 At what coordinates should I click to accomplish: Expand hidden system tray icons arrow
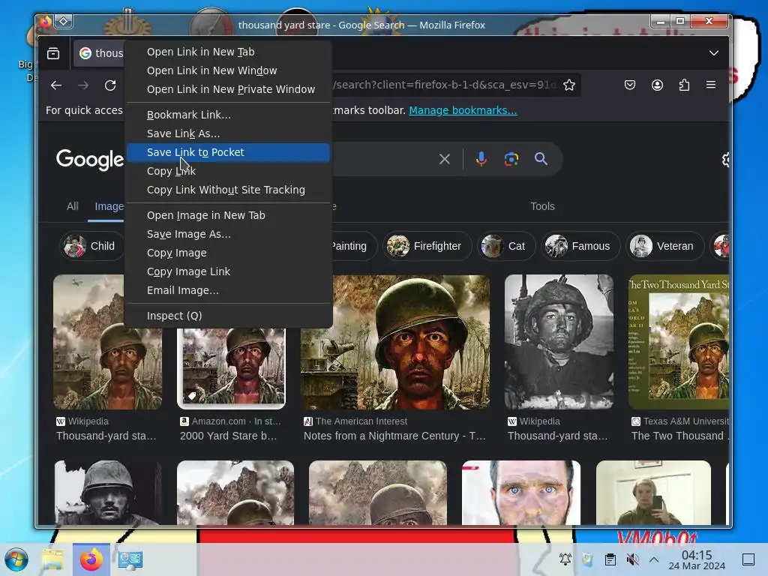pyautogui.click(x=654, y=559)
